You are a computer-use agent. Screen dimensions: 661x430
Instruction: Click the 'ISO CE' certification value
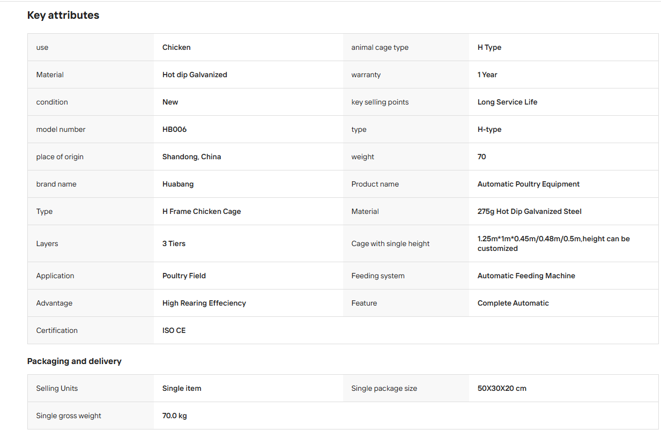[174, 330]
